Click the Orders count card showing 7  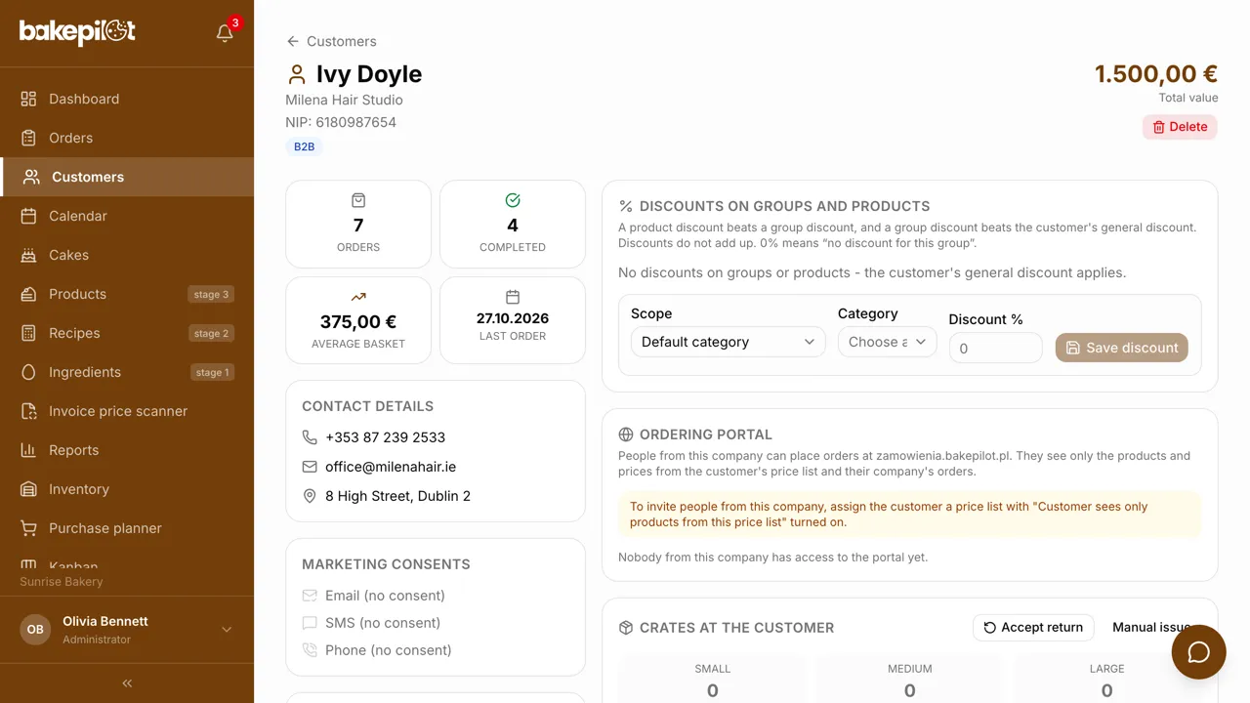click(358, 224)
